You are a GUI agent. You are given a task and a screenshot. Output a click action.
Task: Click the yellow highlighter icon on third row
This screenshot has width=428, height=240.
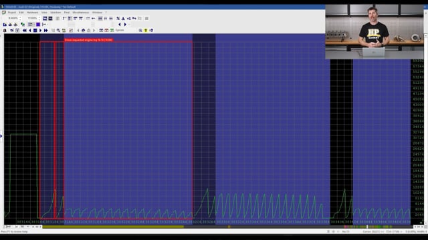[x=146, y=31]
